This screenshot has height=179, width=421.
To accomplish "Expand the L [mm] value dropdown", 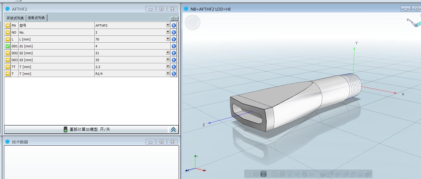I will pos(168,39).
